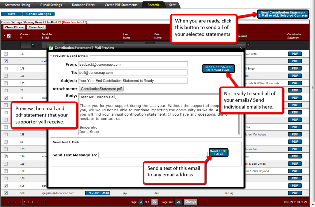315x207 pixels.
Task: Open the PDF for contact 508 row
Action: [x=295, y=193]
